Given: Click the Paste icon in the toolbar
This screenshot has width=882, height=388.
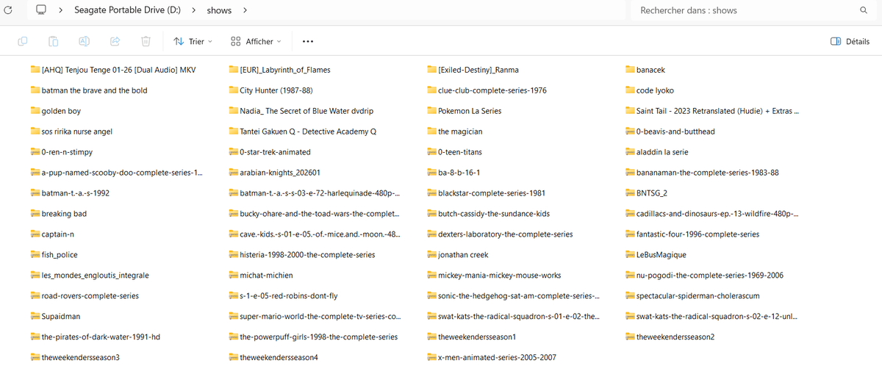Looking at the screenshot, I should click(x=54, y=41).
